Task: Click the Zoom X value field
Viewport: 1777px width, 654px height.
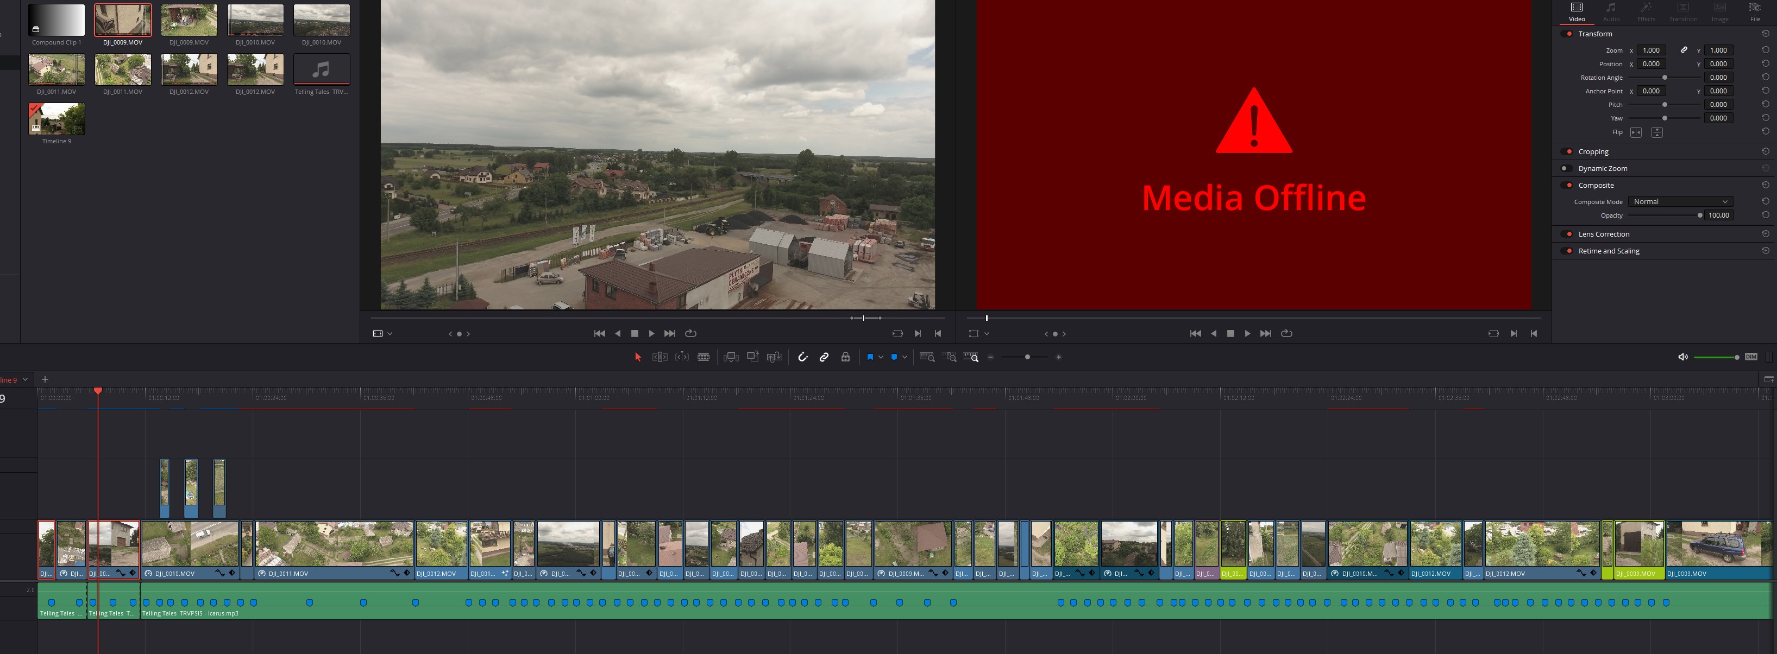Action: click(x=1651, y=50)
